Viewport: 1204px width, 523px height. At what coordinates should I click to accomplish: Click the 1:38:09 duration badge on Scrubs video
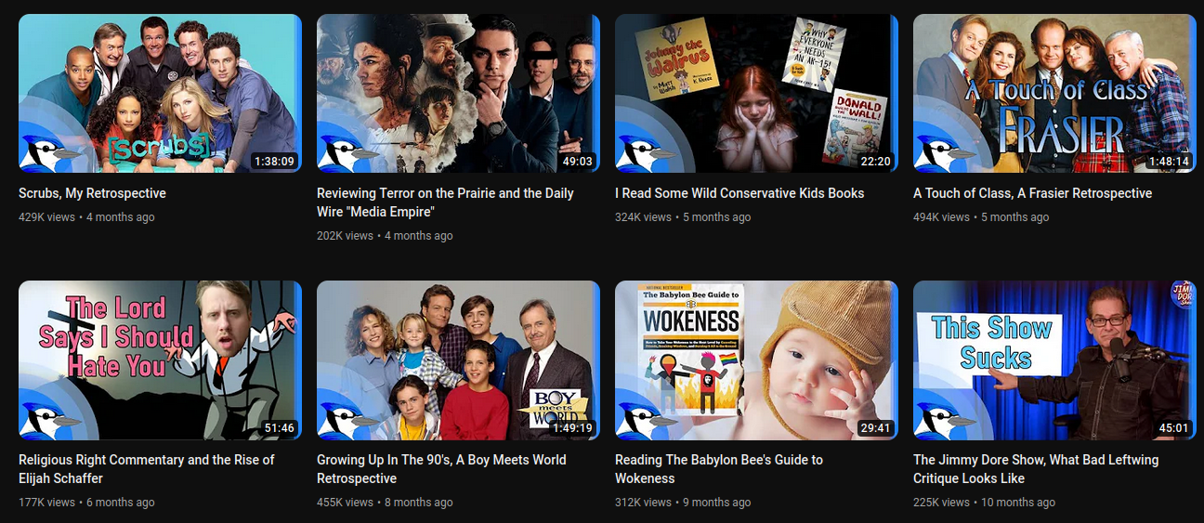[x=274, y=162]
